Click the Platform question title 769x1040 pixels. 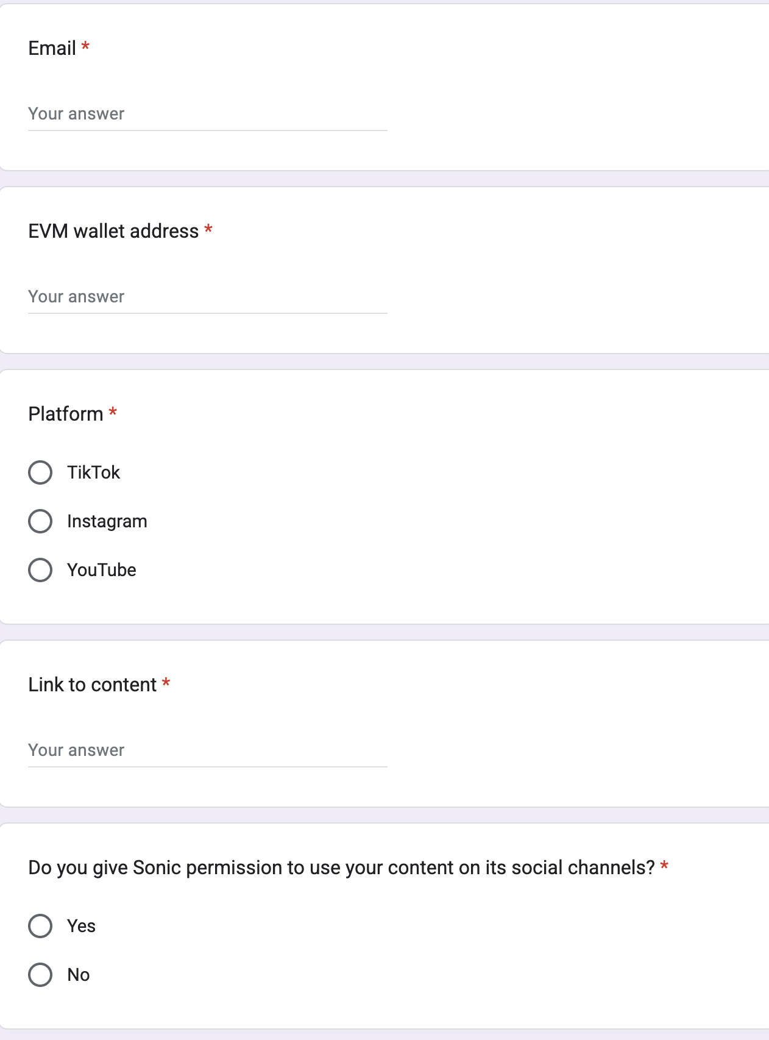(x=66, y=414)
